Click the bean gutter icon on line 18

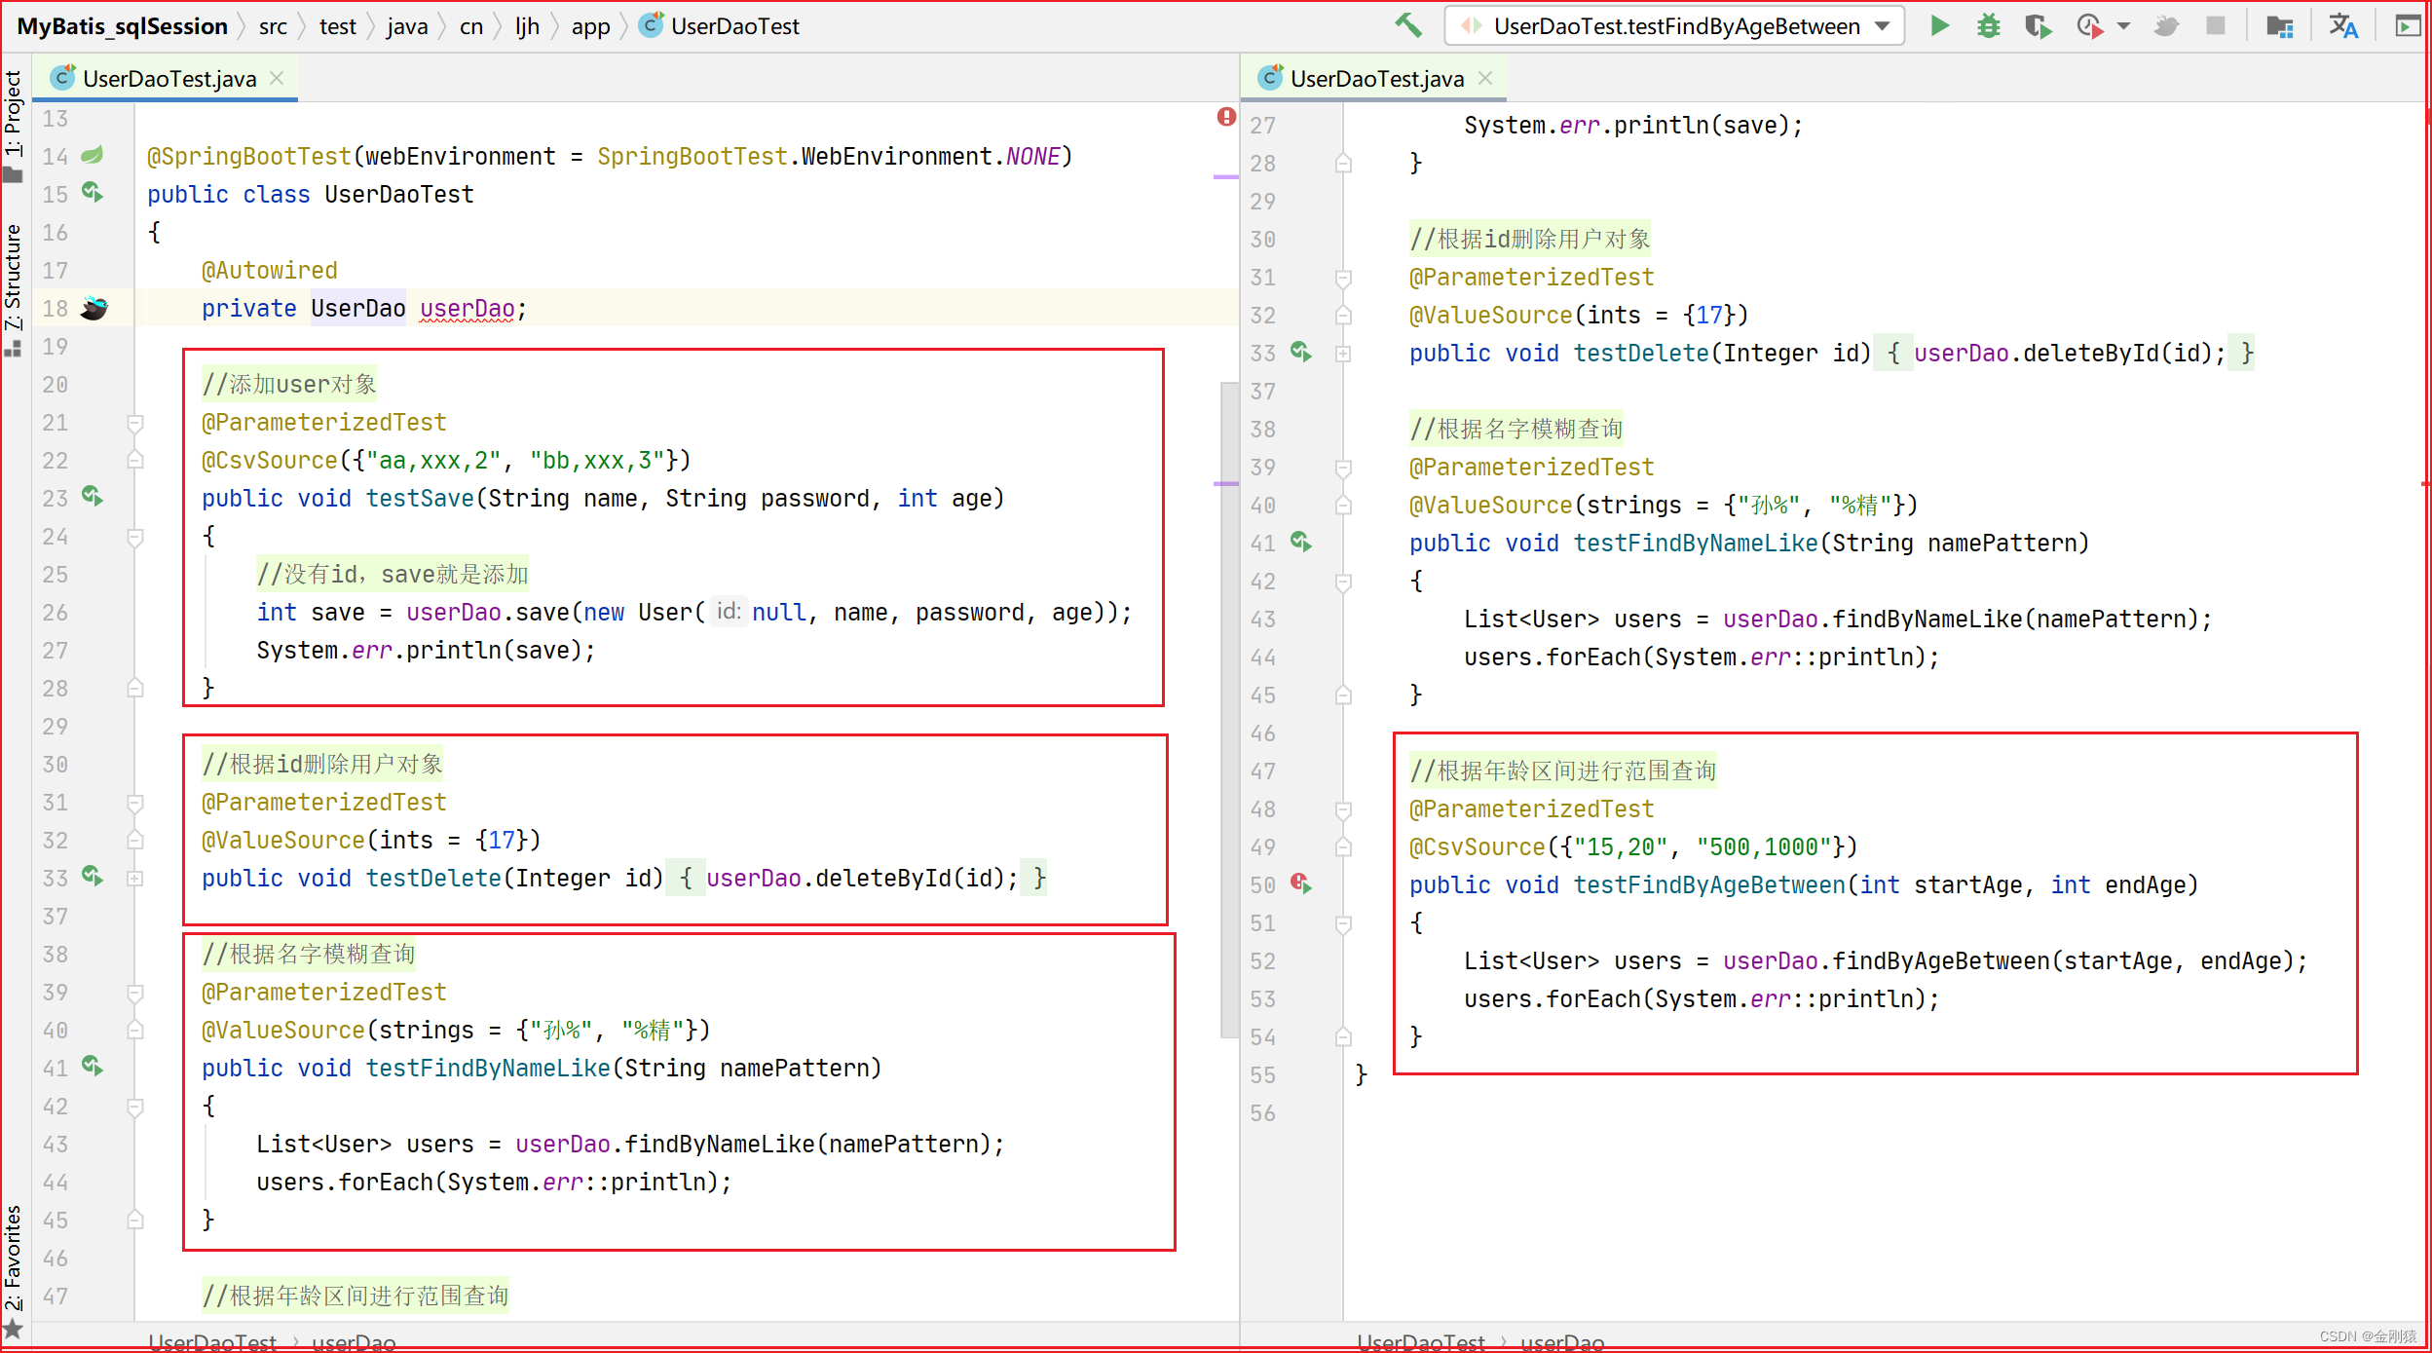pos(94,308)
